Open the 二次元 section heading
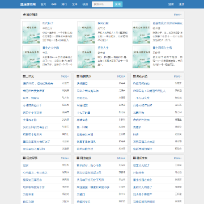The image size is (204, 204). click(x=30, y=76)
